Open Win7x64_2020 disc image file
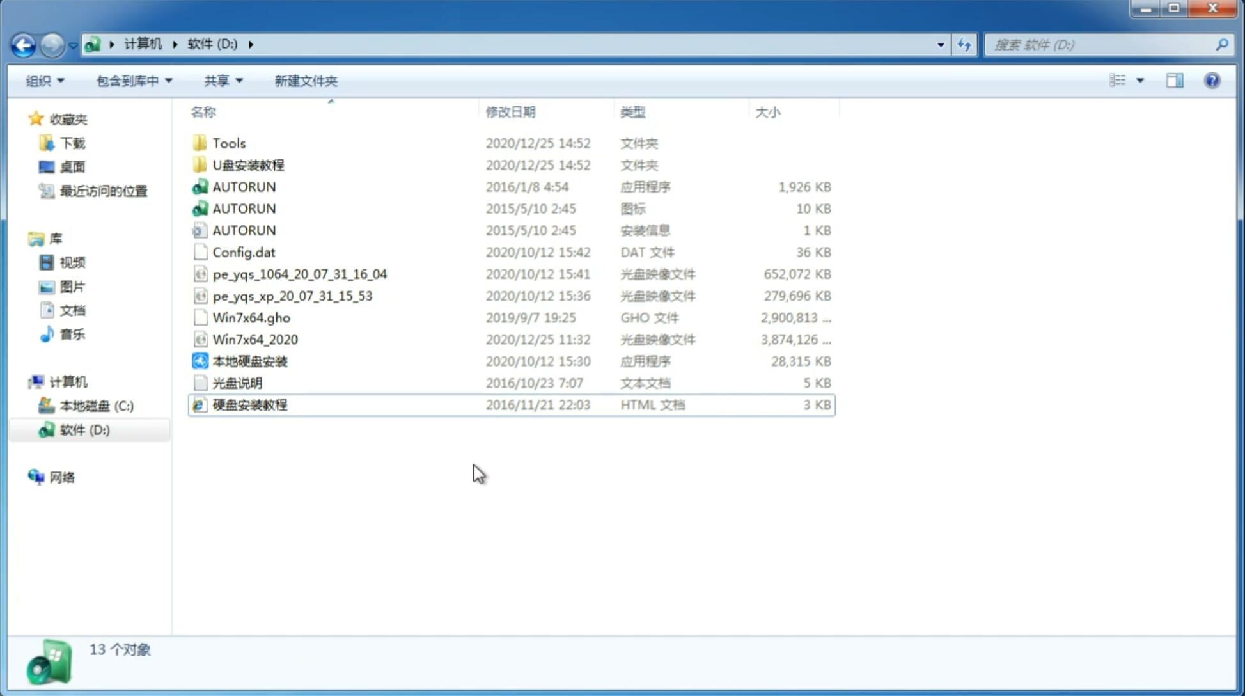 click(256, 340)
